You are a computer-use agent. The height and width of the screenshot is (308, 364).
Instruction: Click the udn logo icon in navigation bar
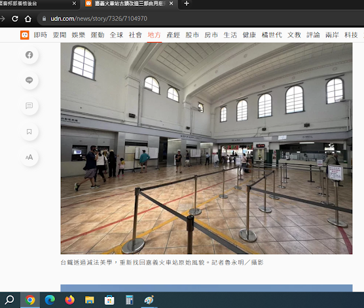point(25,35)
